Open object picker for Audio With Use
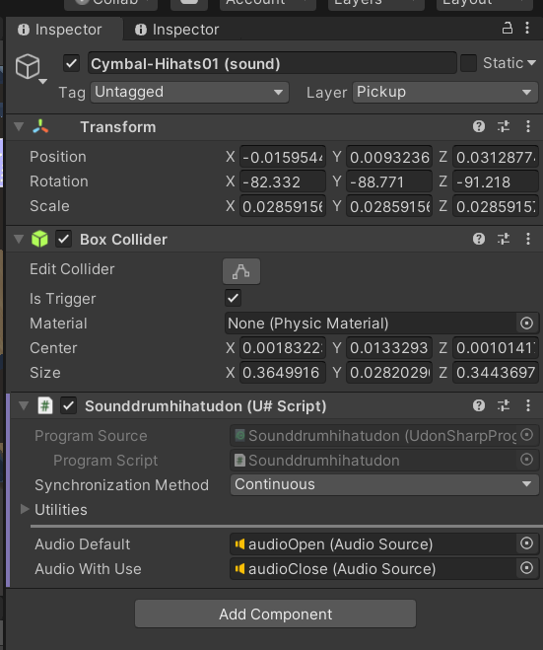Screen dimensions: 543x650 526,568
